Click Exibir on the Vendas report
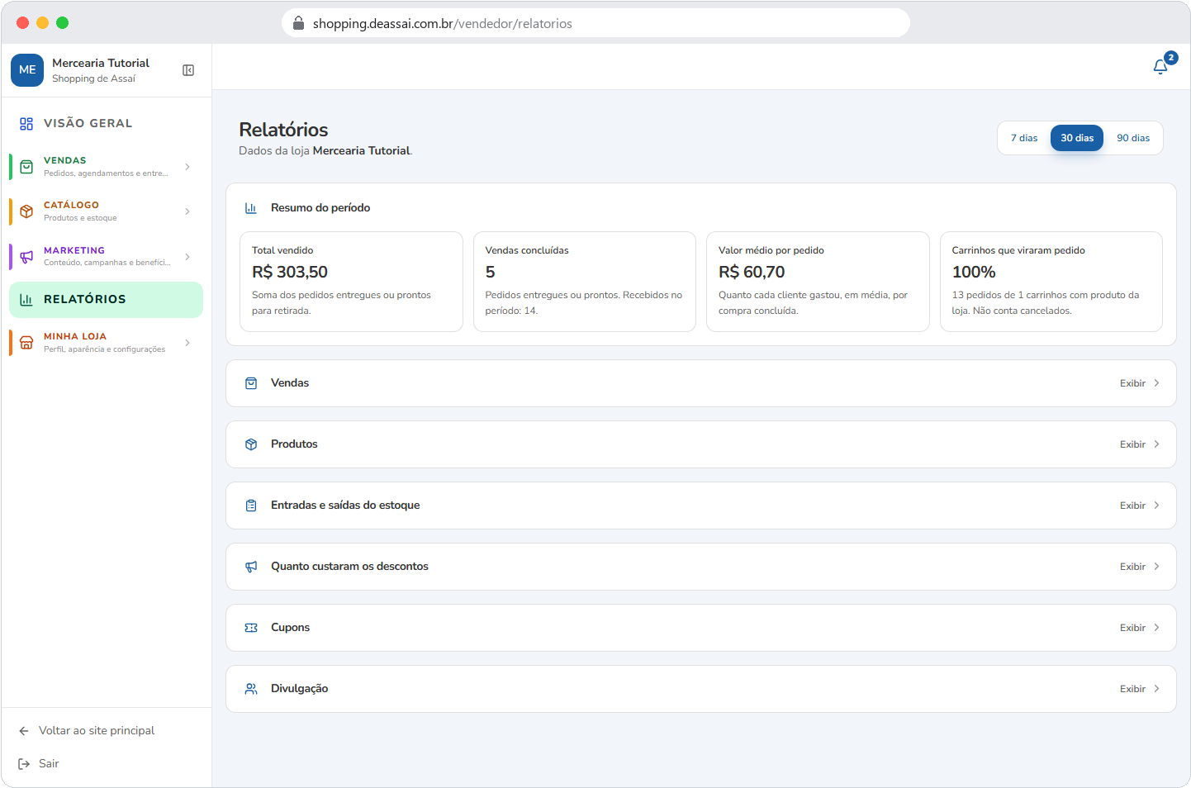Image resolution: width=1191 pixels, height=788 pixels. coord(1140,383)
